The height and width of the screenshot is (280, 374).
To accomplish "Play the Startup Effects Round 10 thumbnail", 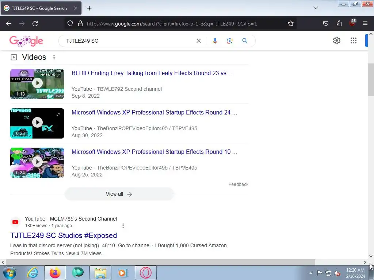I will tap(37, 163).
